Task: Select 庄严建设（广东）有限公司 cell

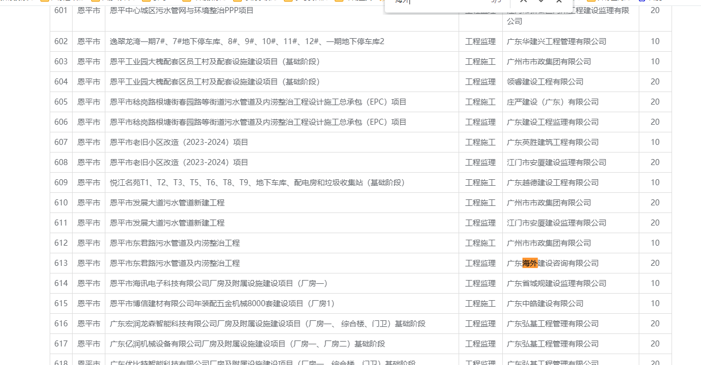Action: coord(553,102)
